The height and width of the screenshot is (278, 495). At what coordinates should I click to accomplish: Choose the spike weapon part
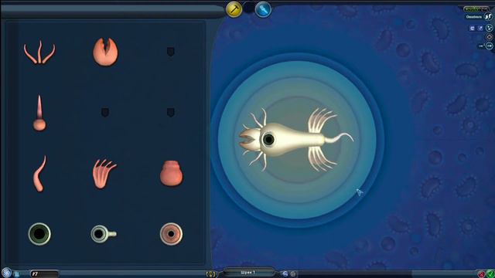tap(39, 113)
